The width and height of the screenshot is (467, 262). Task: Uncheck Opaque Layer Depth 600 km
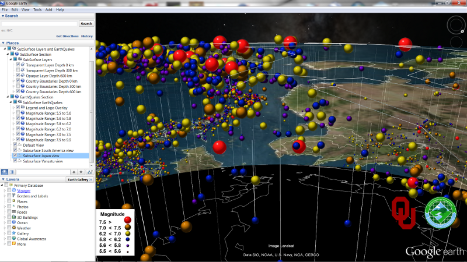coord(18,76)
